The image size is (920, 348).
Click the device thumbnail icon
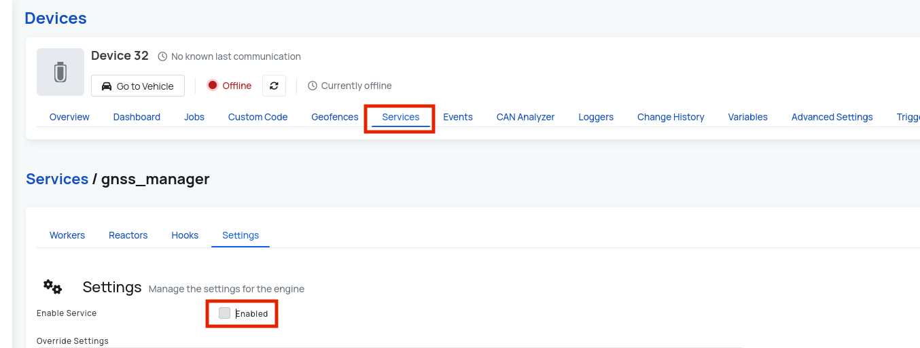[60, 71]
